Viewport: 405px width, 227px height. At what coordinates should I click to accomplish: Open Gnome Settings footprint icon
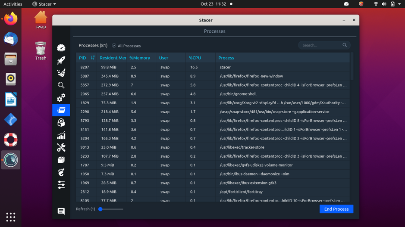(x=61, y=172)
